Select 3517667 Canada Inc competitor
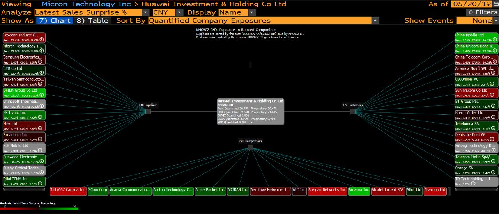Viewport: 499px width, 214px height. (68, 191)
